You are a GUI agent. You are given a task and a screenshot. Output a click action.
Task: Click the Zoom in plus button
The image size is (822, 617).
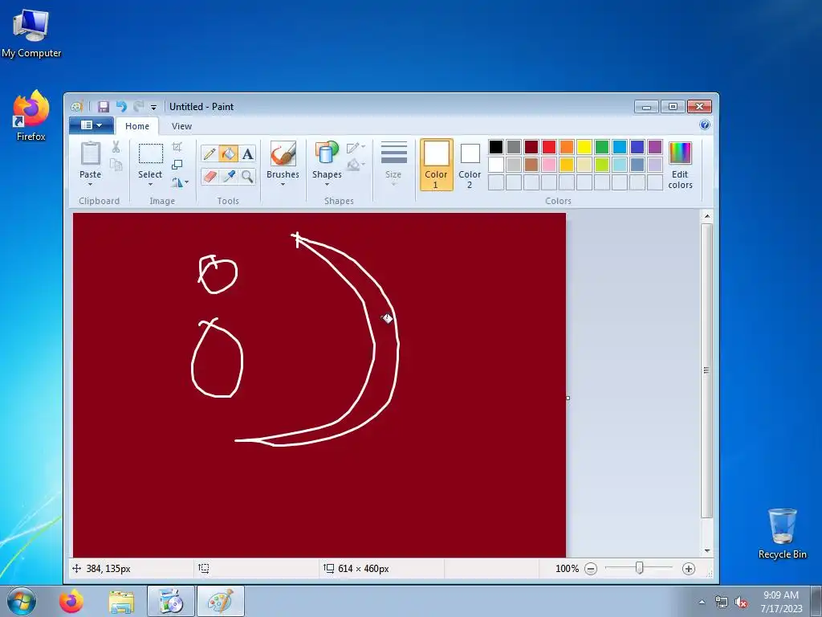pos(689,569)
